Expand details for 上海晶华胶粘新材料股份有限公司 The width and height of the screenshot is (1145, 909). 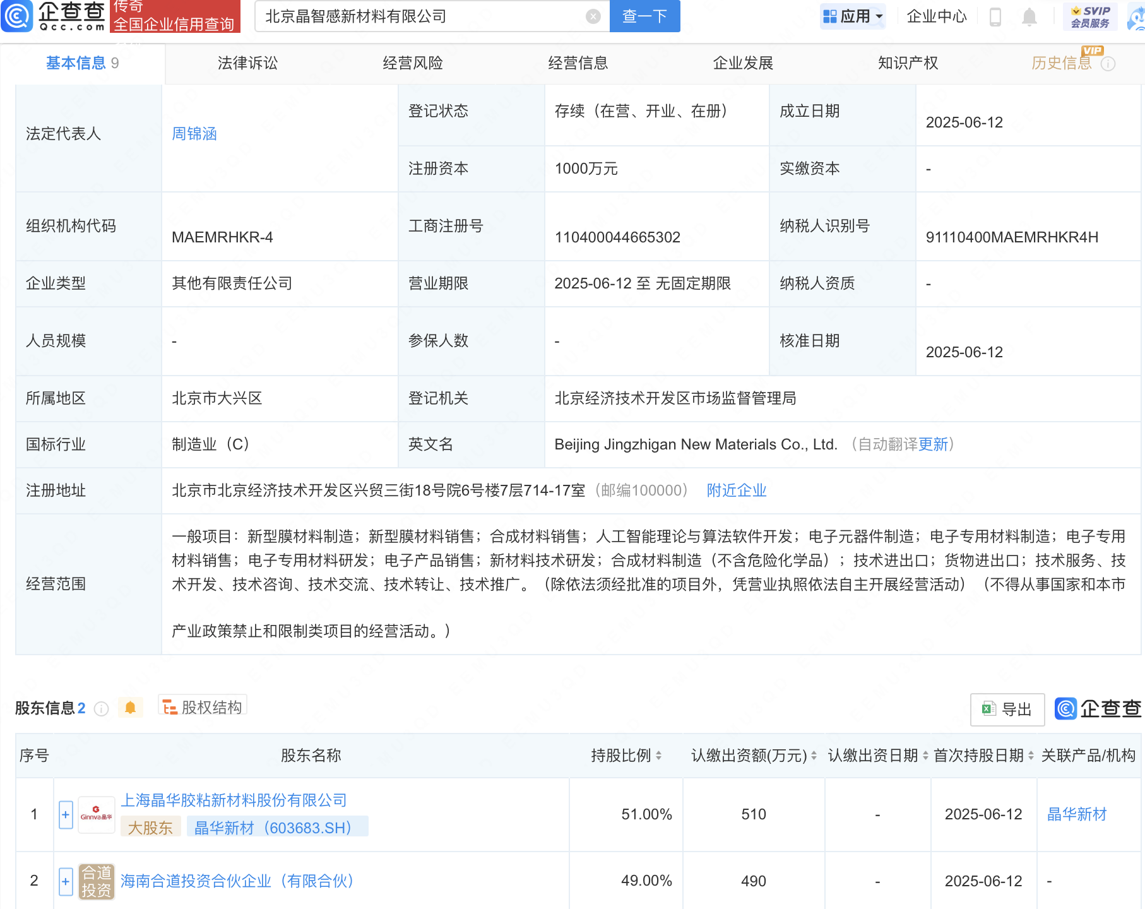(66, 814)
